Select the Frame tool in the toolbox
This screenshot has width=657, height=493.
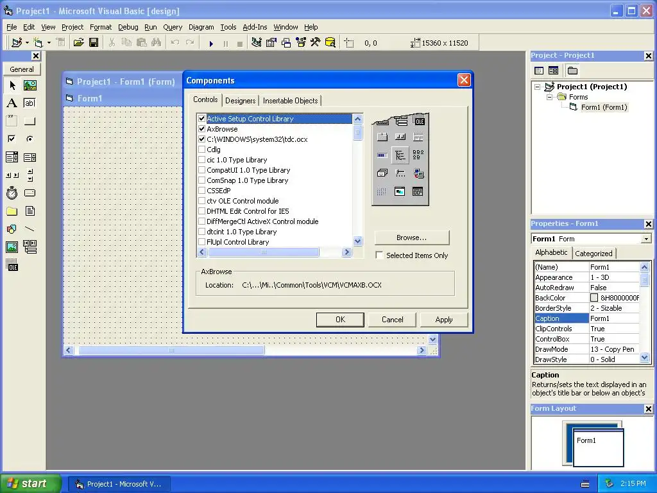pyautogui.click(x=12, y=121)
